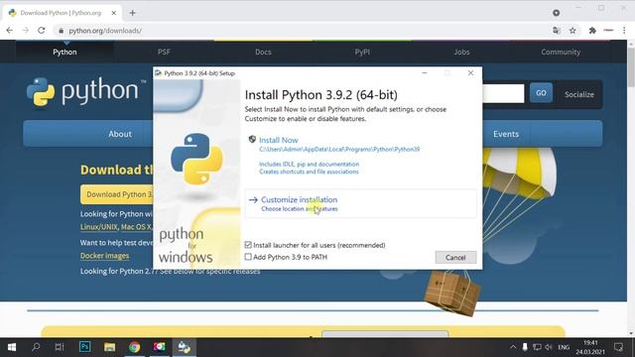635x357 pixels.
Task: Enable Add Python 3.9 to PATH
Action: coord(248,257)
